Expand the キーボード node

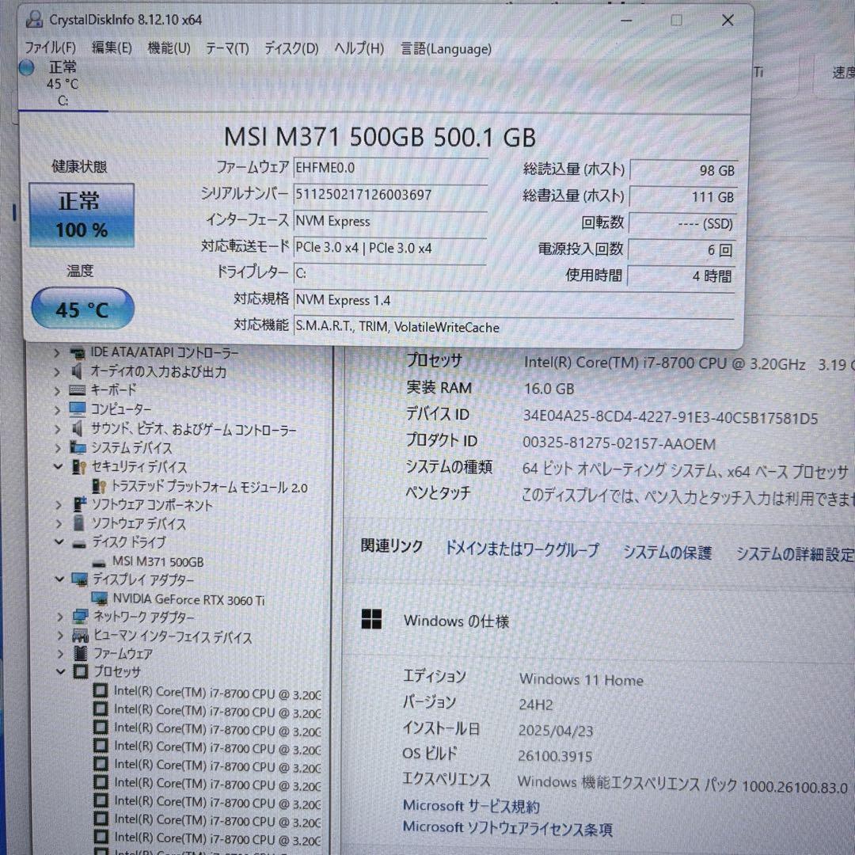(57, 390)
